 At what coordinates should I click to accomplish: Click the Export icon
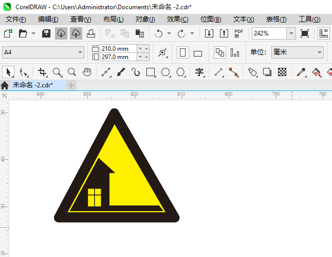[224, 33]
